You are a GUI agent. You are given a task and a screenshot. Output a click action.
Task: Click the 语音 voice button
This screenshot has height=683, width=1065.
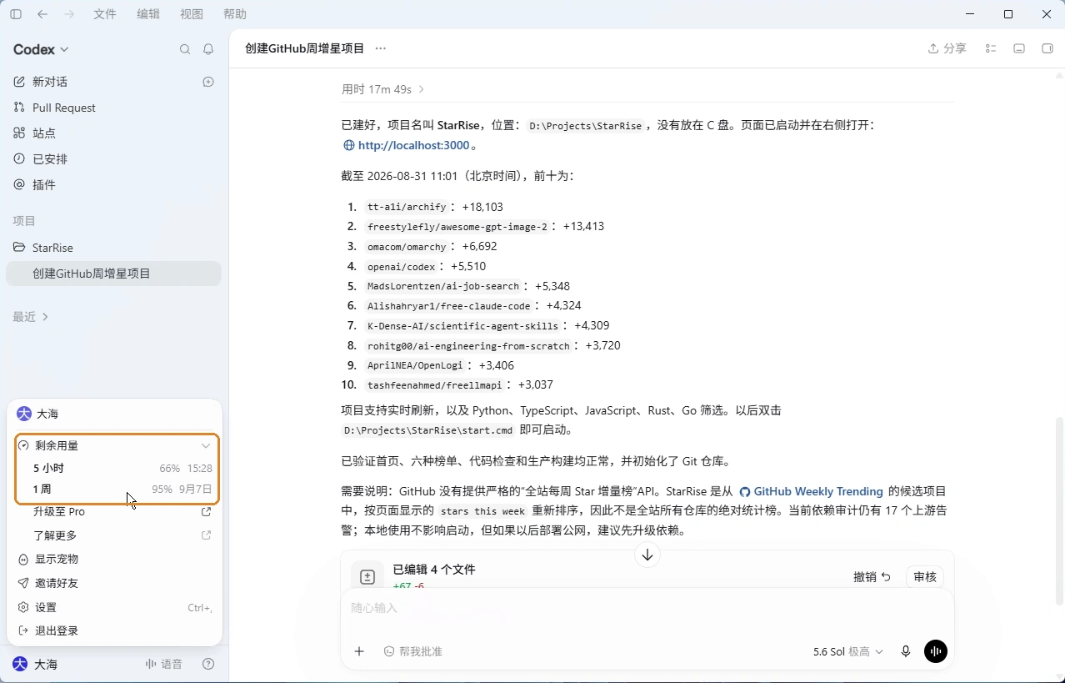pos(163,665)
